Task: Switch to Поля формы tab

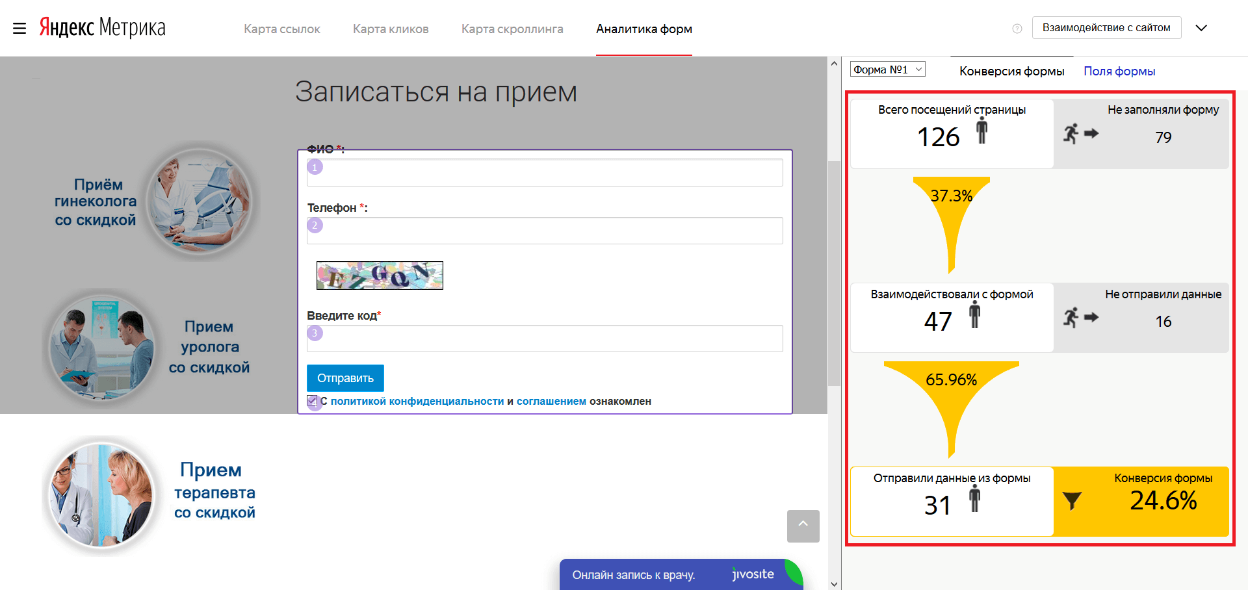Action: [1119, 71]
